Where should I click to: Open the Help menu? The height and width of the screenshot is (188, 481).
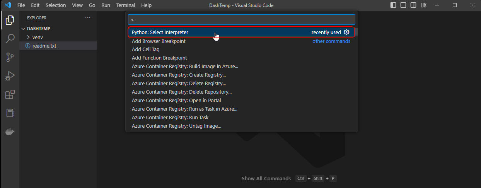(146, 5)
